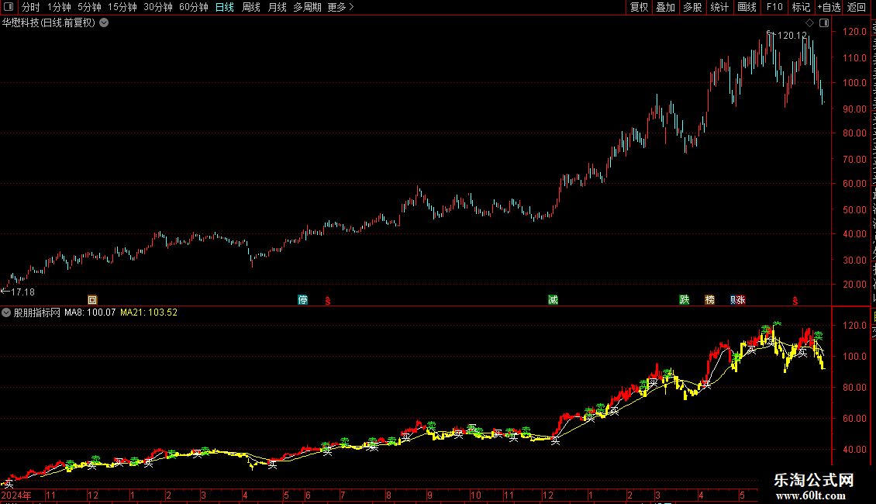Click the MA21: 103.52 indicator value
876x504 pixels.
pos(149,312)
